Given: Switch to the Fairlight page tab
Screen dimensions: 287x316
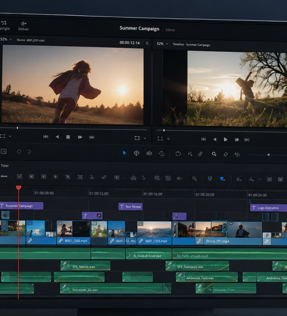Looking at the screenshot, I should (5, 26).
